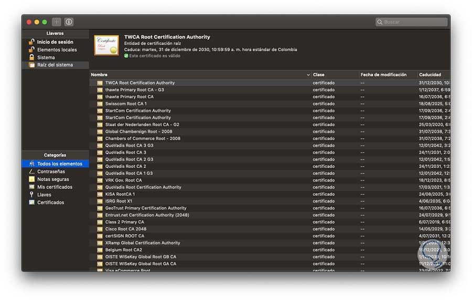
Task: Click certificate icon of Global Chambersign Root - 2008
Action: 100,131
